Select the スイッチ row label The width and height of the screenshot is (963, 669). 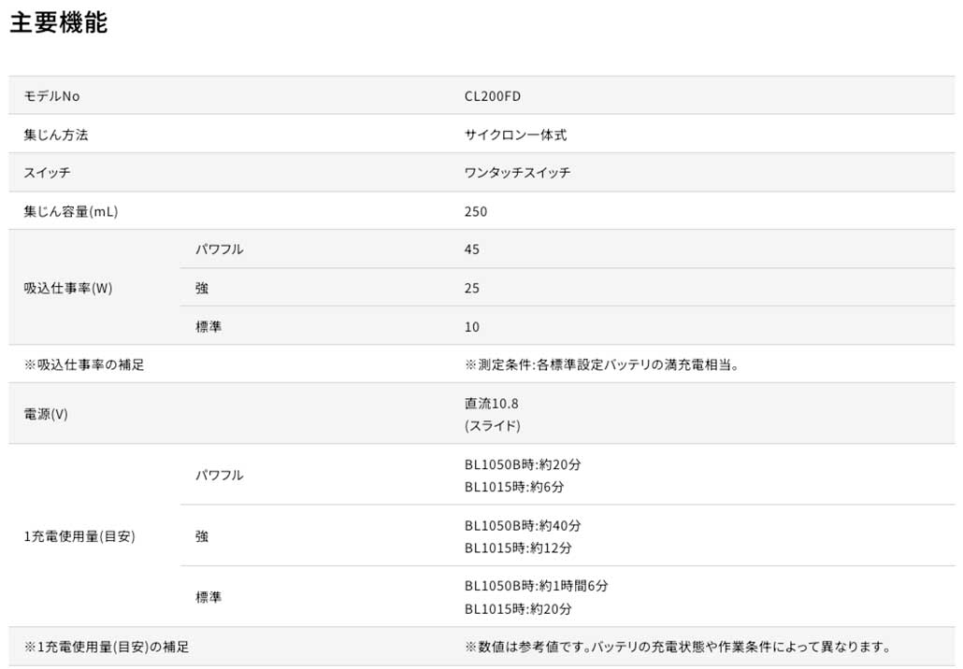(48, 173)
